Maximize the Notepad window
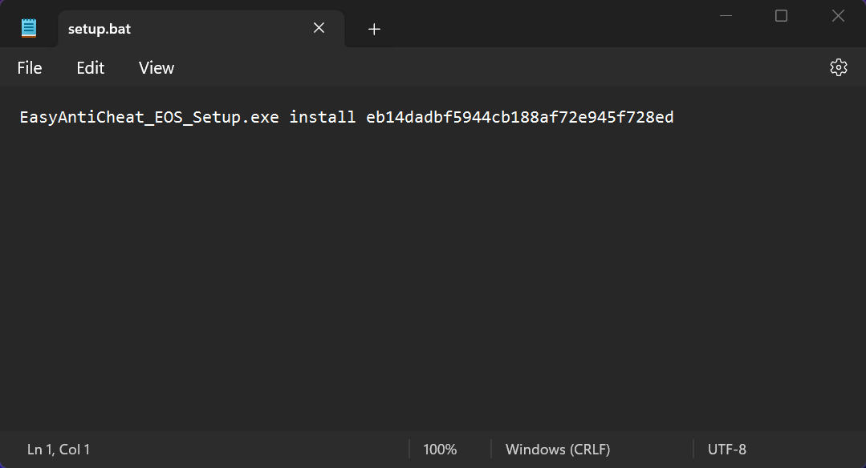 pyautogui.click(x=781, y=16)
